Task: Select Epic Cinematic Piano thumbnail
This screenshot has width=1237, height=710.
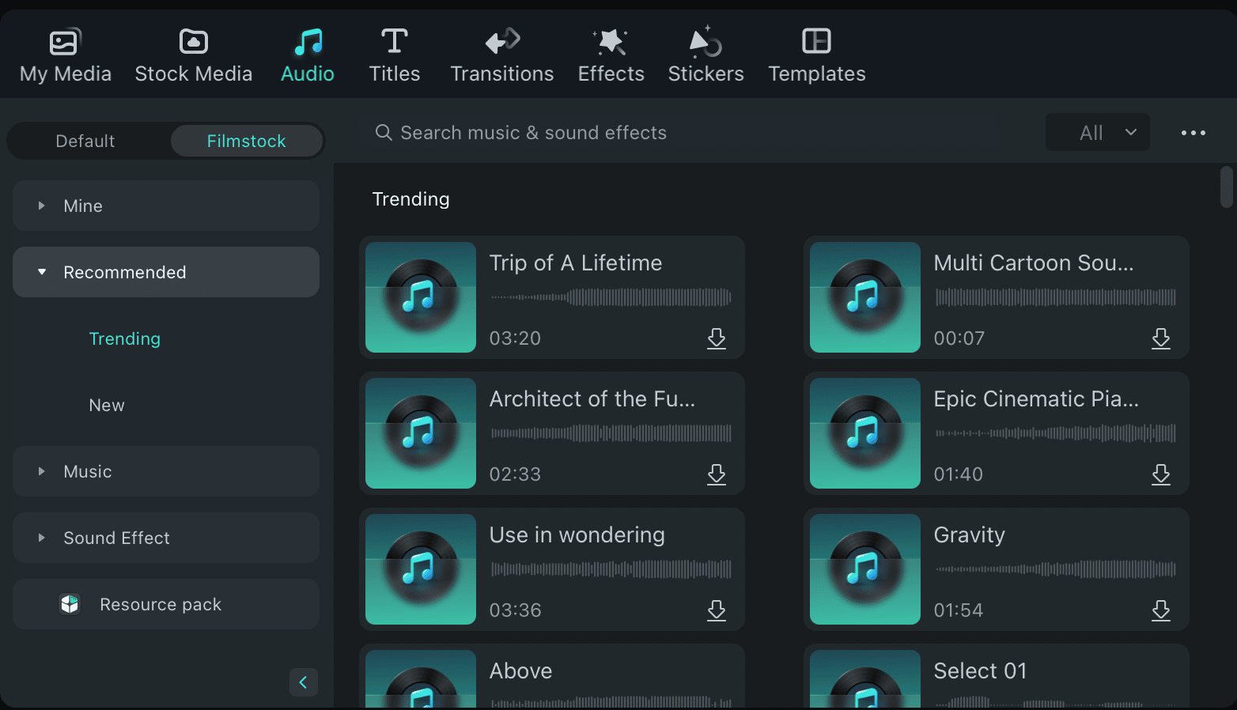Action: pyautogui.click(x=865, y=433)
